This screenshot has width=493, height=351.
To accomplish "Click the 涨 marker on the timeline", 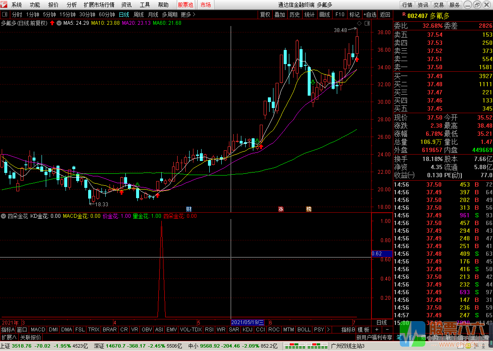I will (x=281, y=209).
